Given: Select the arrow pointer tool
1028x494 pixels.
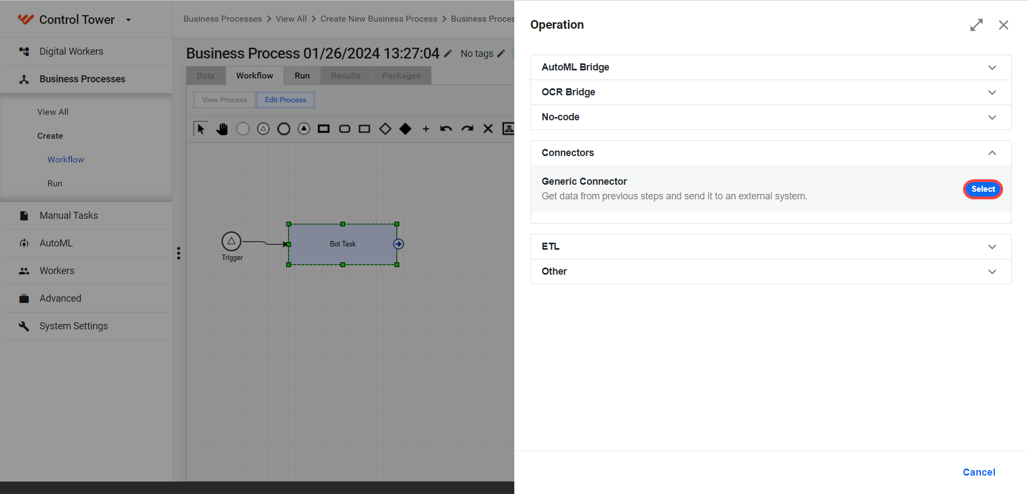Looking at the screenshot, I should point(201,129).
